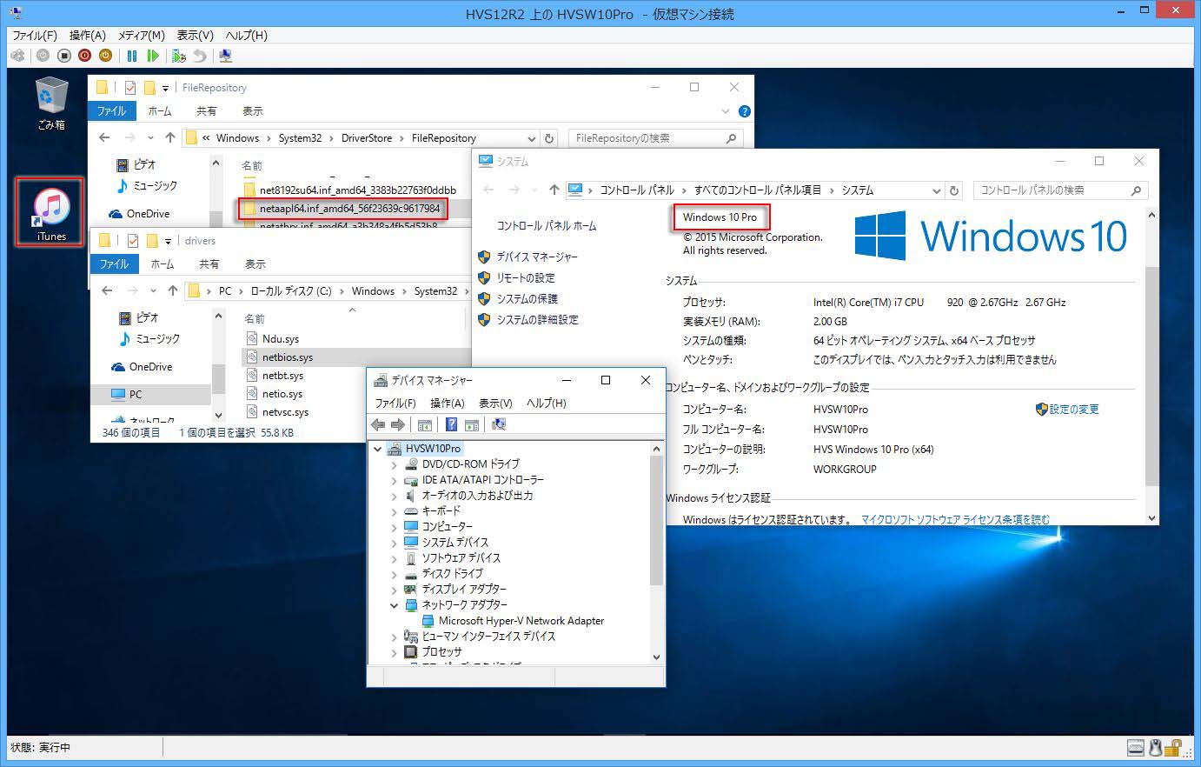Screen dimensions: 1201x767
Task: Expand the ribbon in FileRepository window
Action: click(726, 111)
